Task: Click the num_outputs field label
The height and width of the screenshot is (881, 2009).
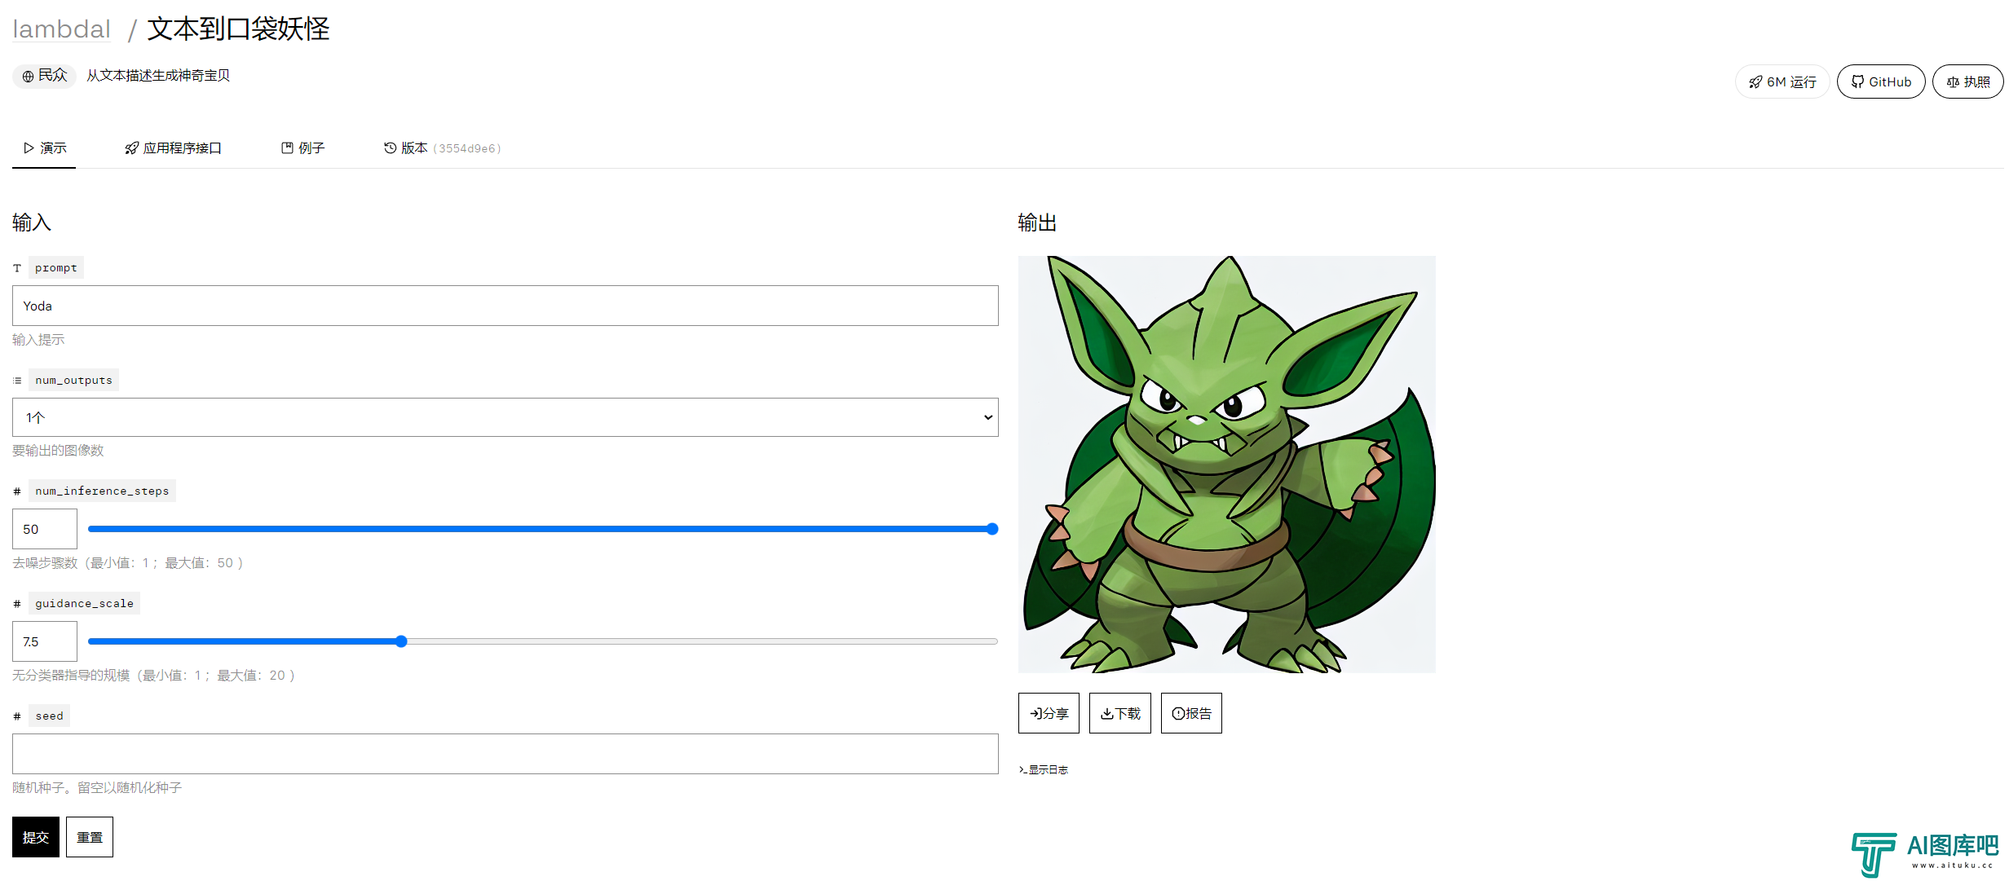Action: (73, 380)
